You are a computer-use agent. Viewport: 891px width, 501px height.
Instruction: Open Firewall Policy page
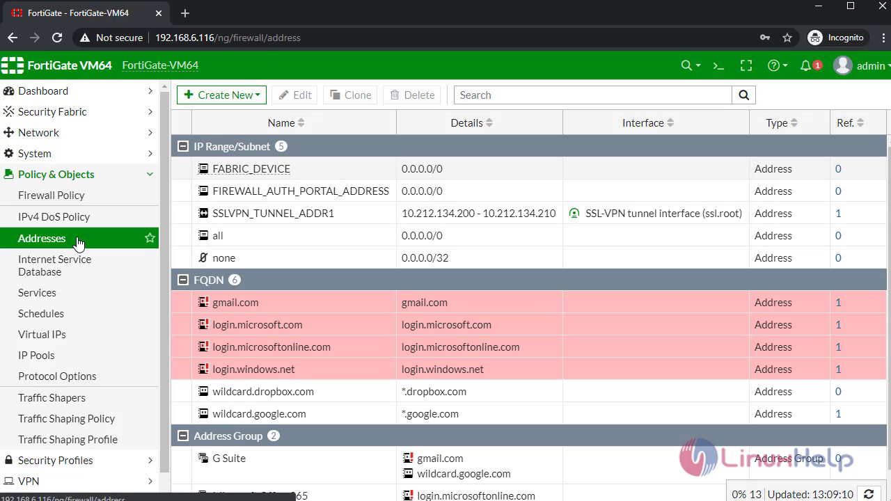(x=51, y=196)
